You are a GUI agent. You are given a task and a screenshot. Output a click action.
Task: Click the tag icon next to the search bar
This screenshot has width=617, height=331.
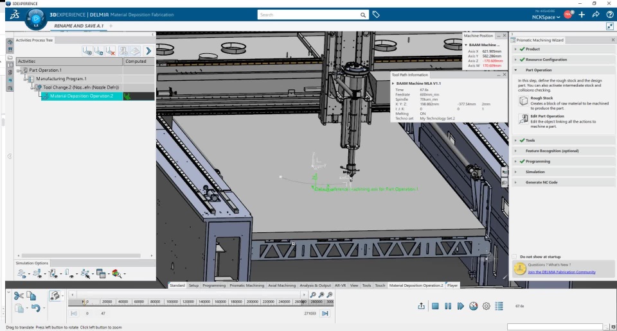coord(376,15)
